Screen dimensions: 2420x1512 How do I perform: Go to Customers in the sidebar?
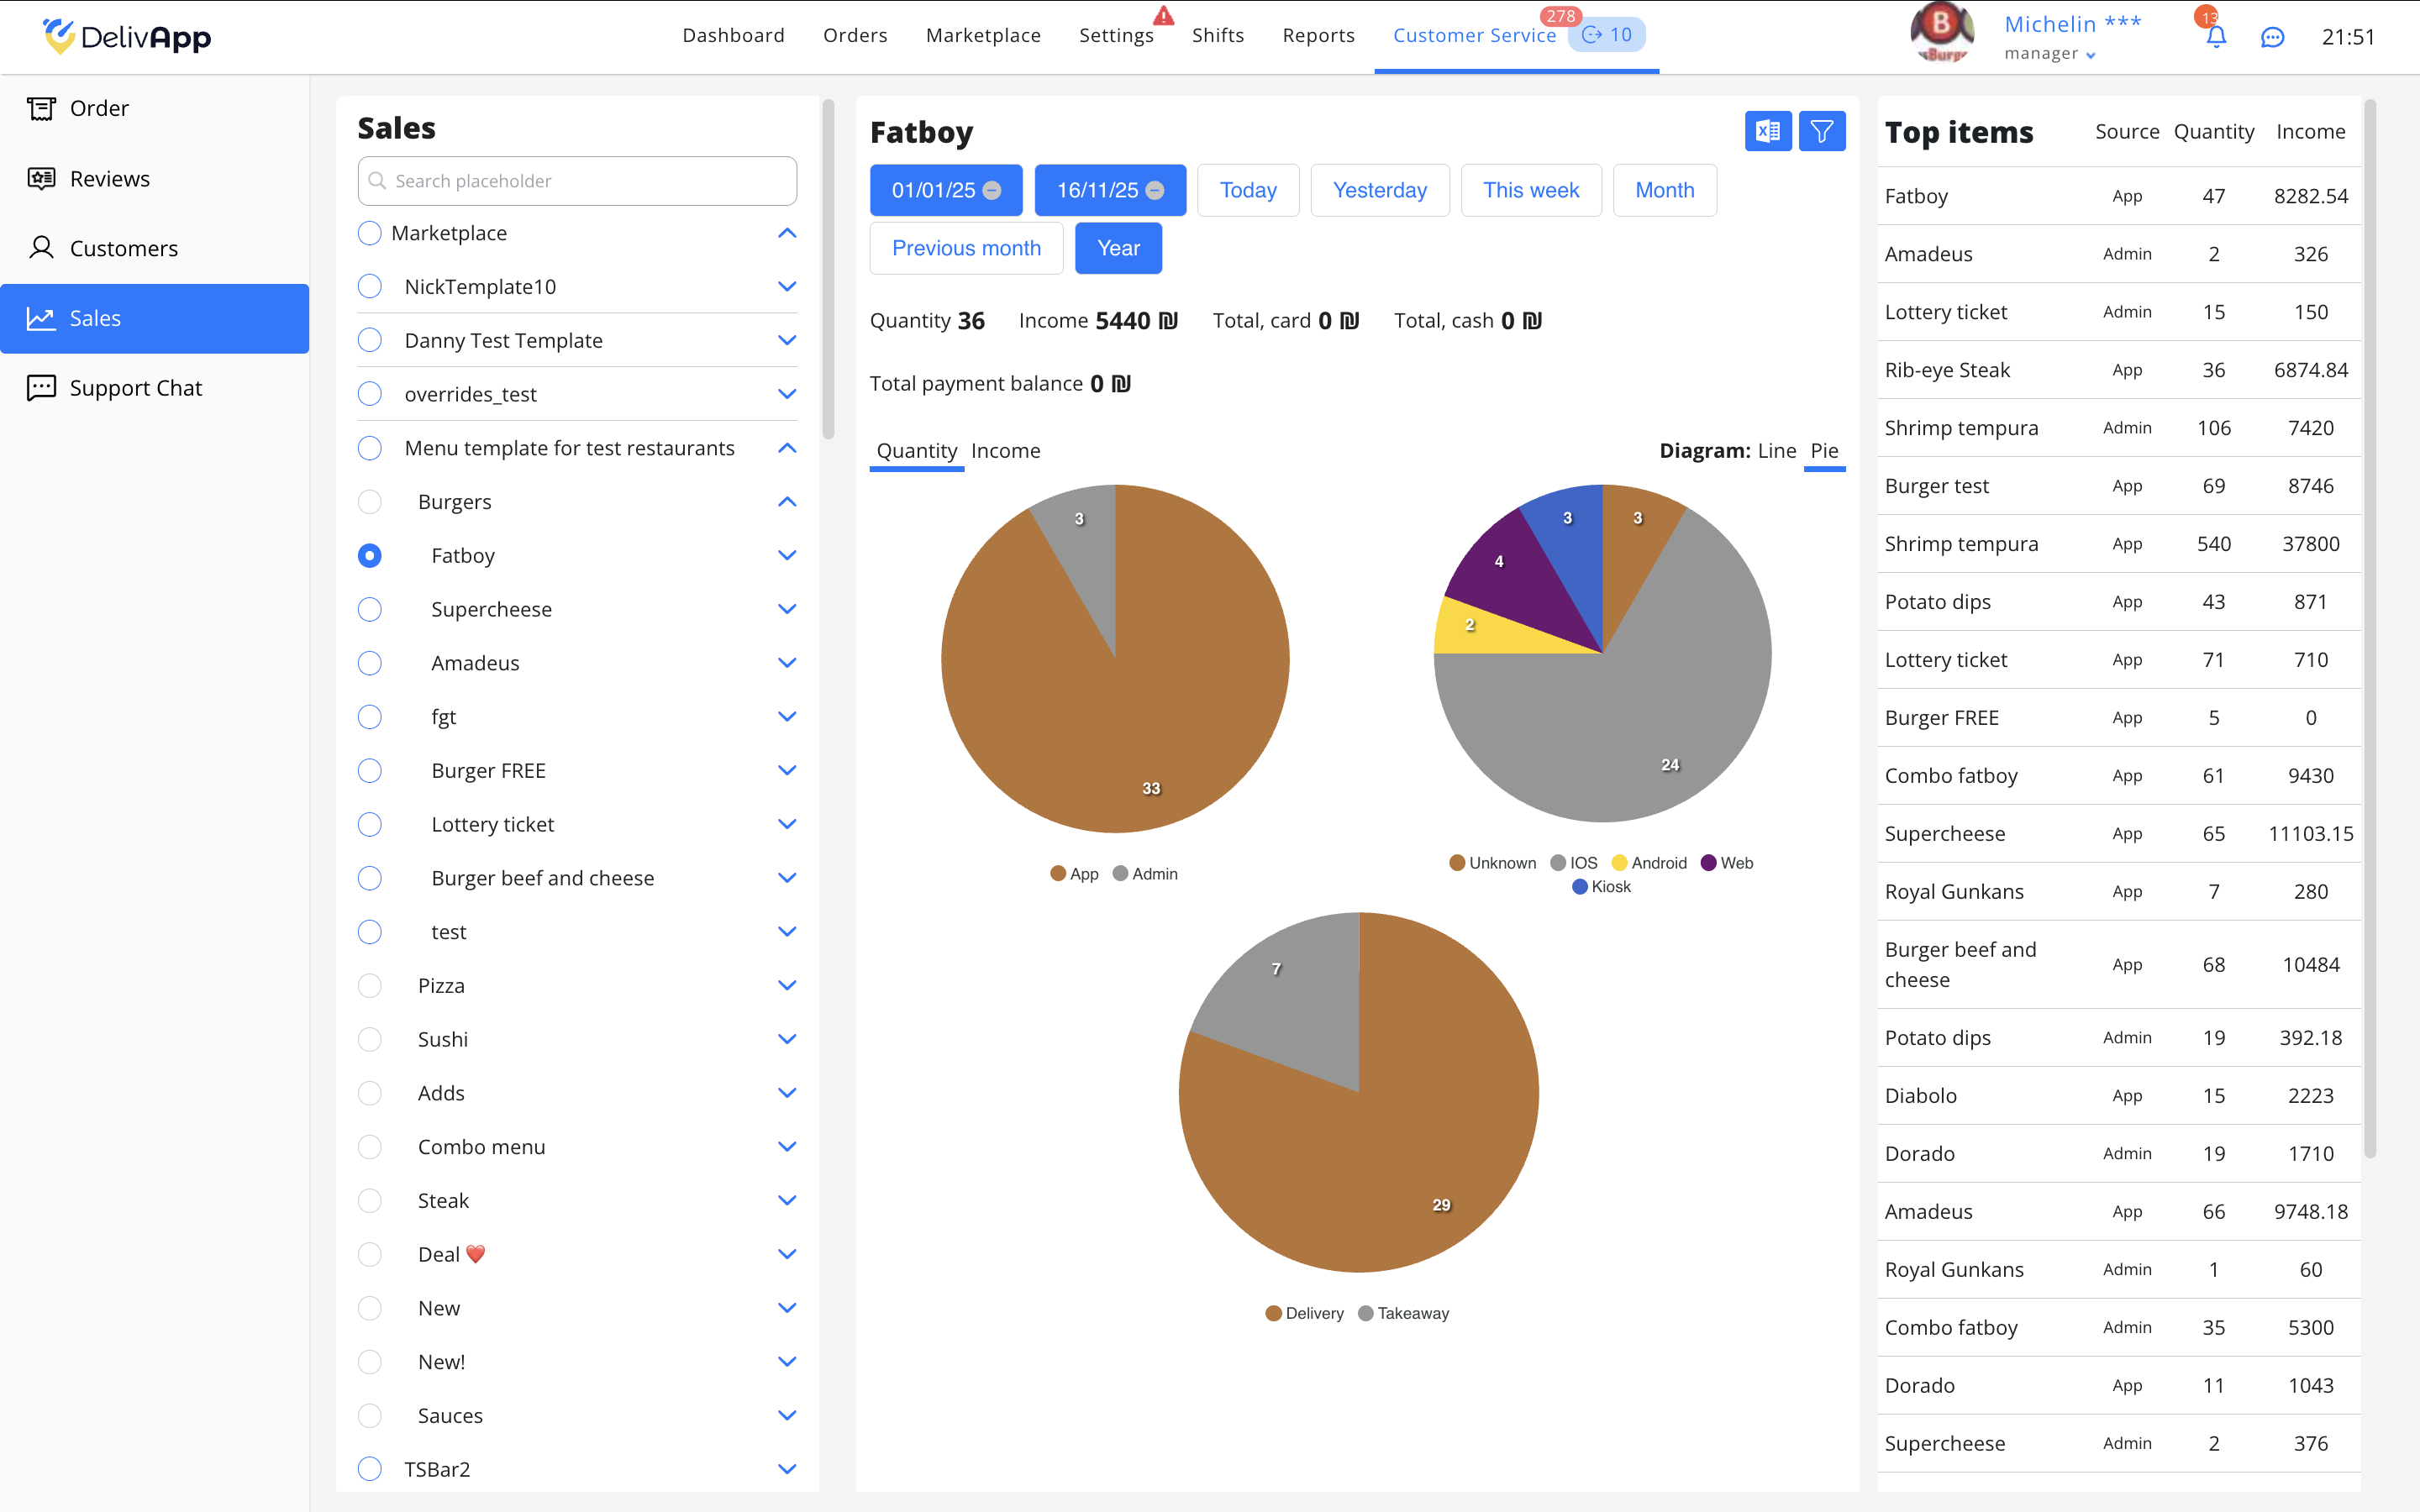tap(123, 248)
